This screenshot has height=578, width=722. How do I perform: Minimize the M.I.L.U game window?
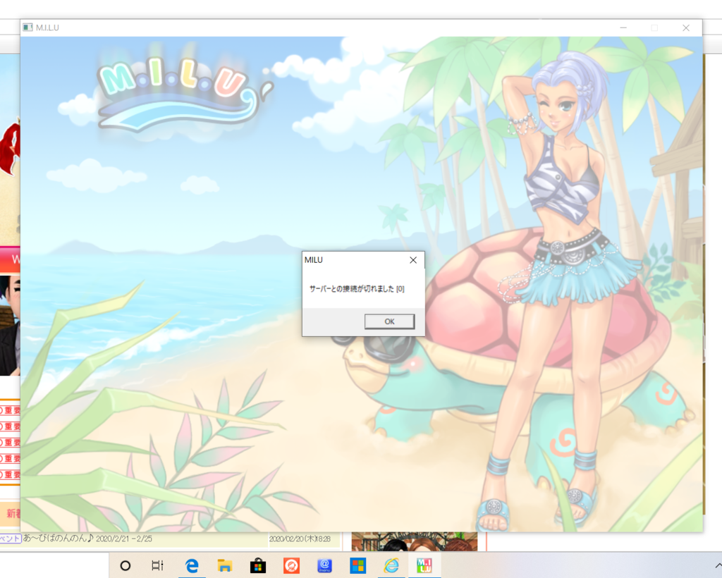click(623, 27)
